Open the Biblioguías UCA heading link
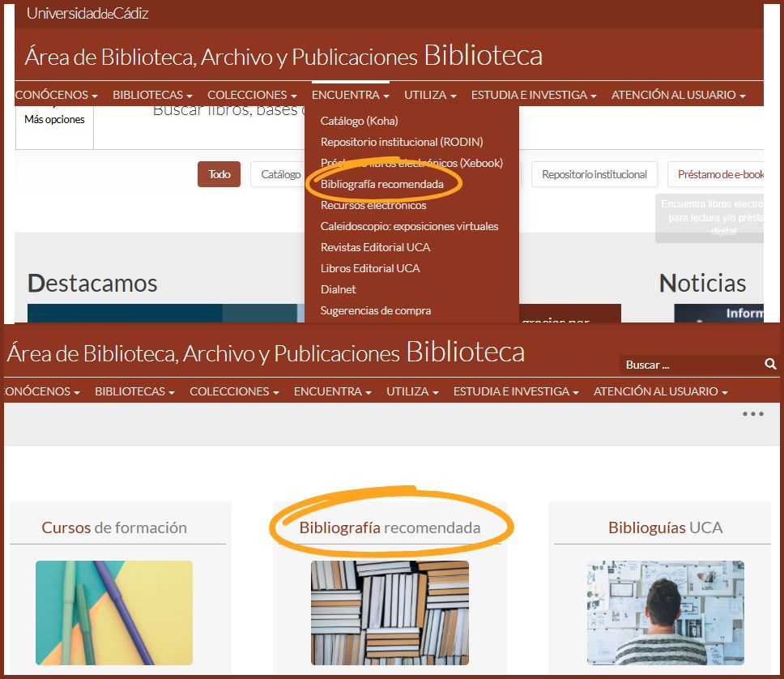The height and width of the screenshot is (679, 784). [x=665, y=527]
